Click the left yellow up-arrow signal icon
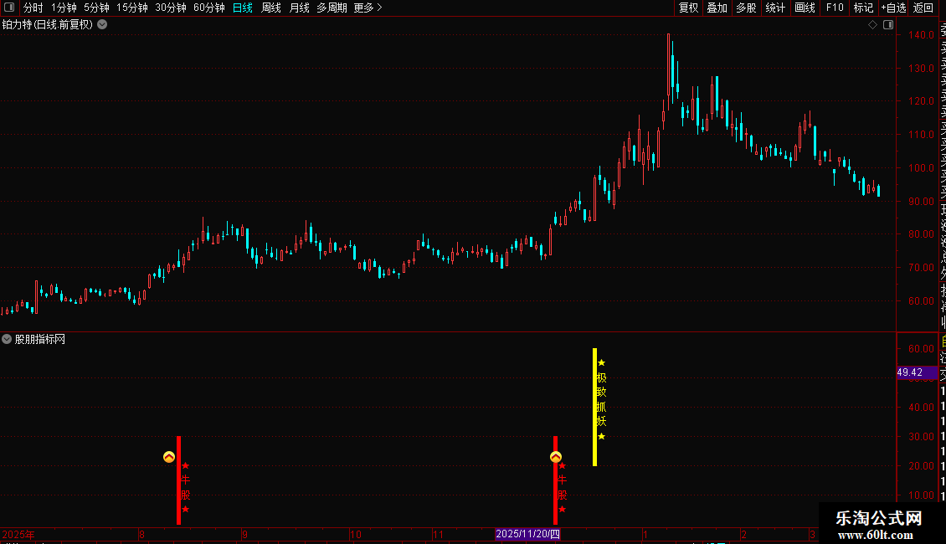Viewport: 946px width, 544px height. pyautogui.click(x=169, y=457)
